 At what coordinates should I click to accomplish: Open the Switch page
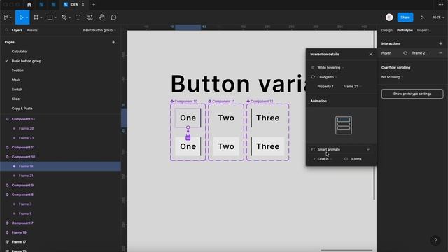pos(17,90)
